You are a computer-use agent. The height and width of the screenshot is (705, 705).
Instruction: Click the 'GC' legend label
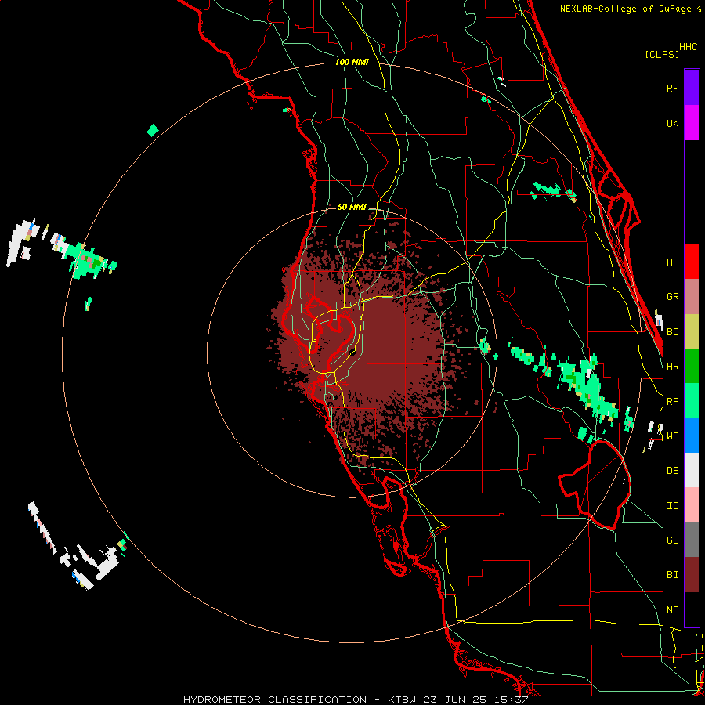click(673, 540)
